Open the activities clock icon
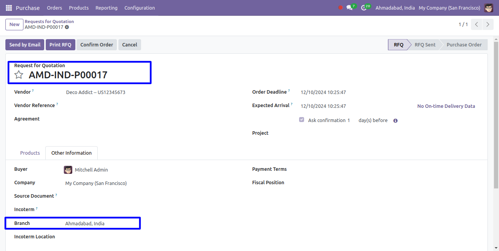The image size is (499, 251). click(364, 8)
